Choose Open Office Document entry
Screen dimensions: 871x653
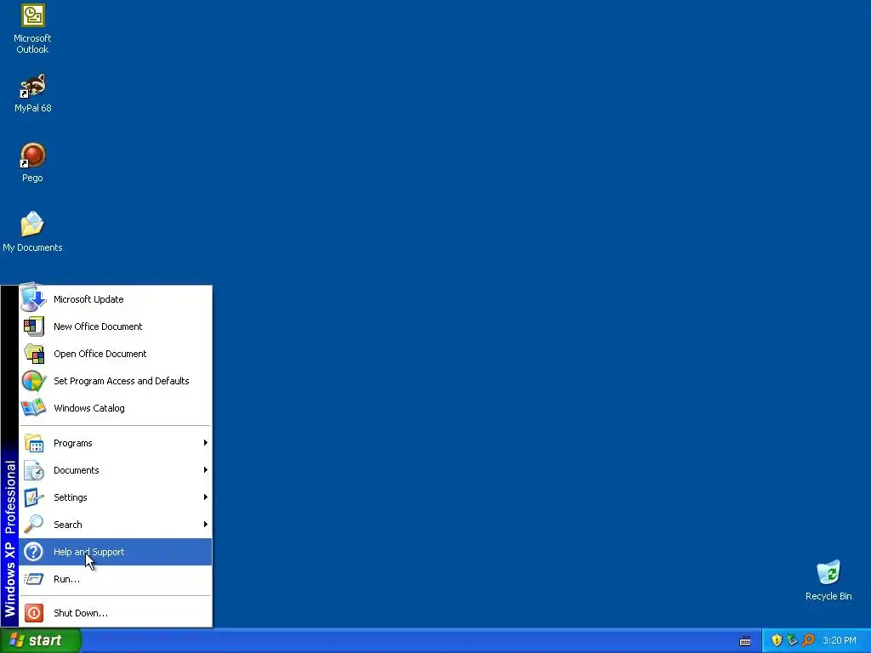(x=116, y=353)
